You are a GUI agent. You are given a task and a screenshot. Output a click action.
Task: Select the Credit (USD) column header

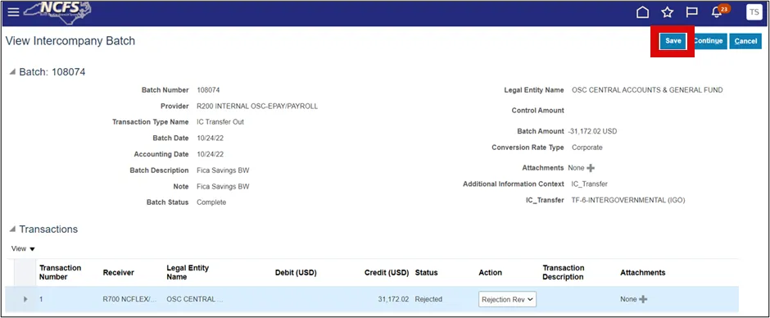pos(387,272)
